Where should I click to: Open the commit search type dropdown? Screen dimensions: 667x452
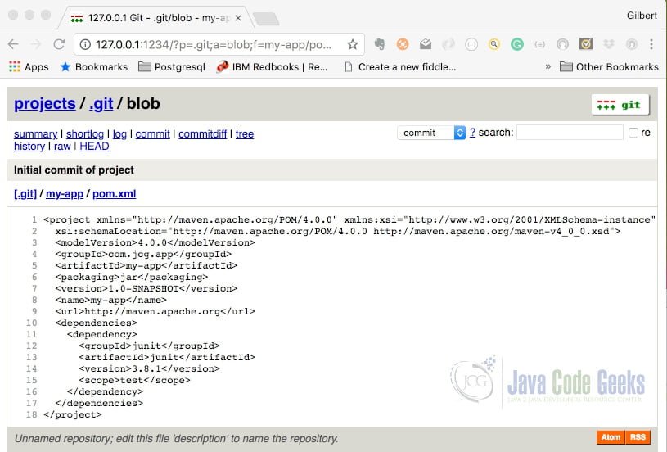pos(431,133)
